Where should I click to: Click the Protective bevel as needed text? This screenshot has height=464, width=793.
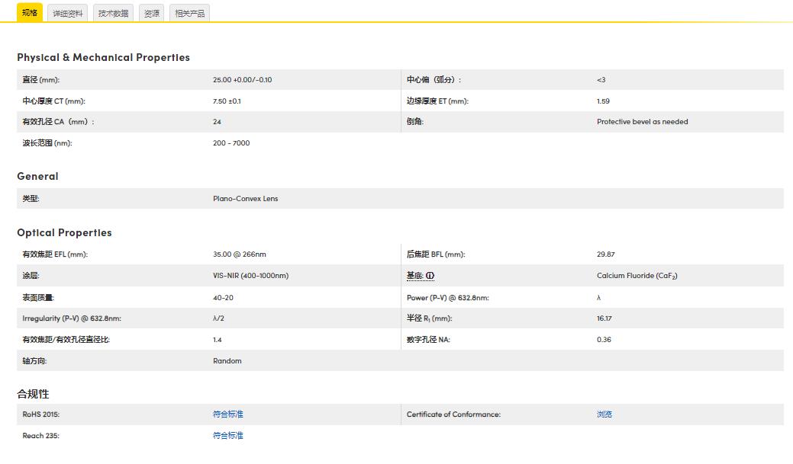642,122
